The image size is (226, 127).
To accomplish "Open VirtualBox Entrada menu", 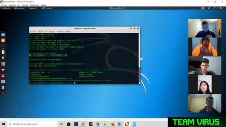I will click(x=25, y=5).
